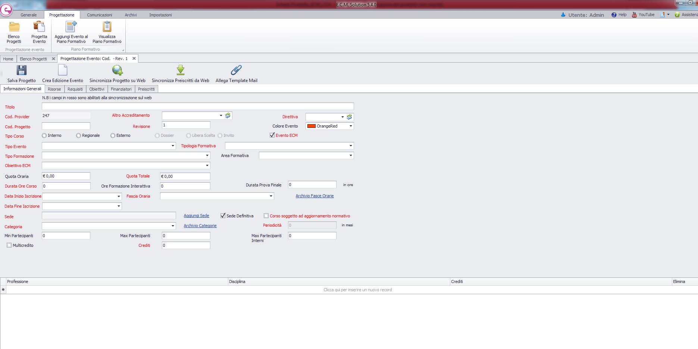Open Help from the top bar
698x349 pixels.
[x=619, y=15]
